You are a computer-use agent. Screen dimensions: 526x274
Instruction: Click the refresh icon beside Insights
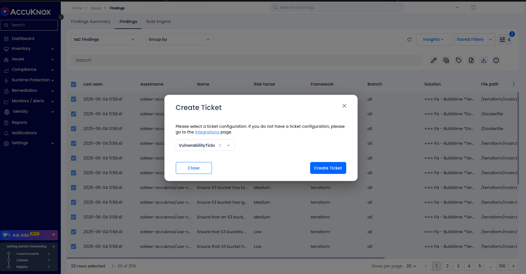(x=409, y=40)
